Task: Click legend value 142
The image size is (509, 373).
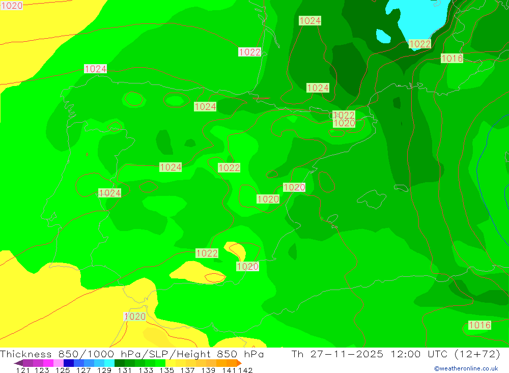Action: point(245,370)
